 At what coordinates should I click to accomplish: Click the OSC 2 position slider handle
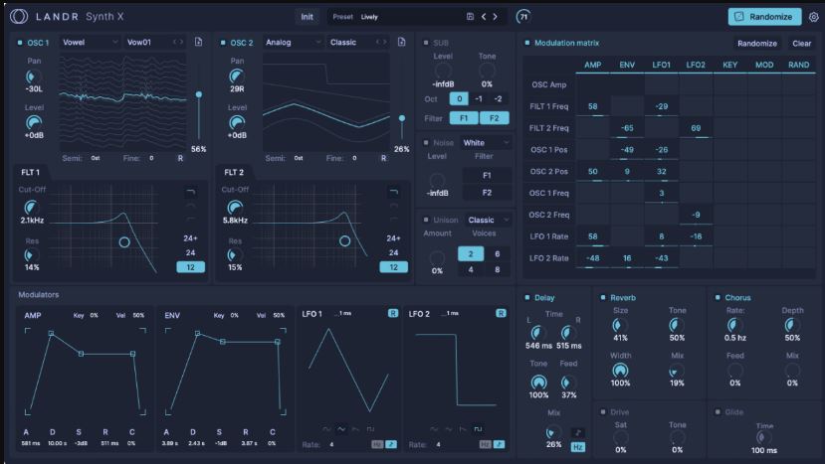(x=402, y=118)
